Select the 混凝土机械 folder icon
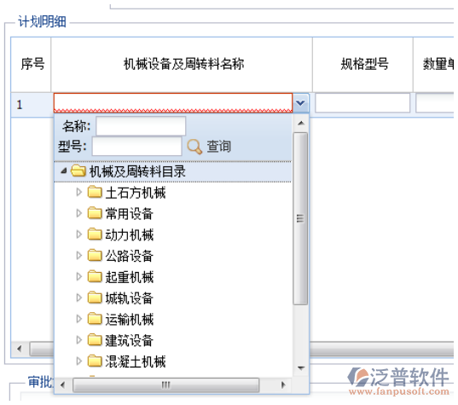This screenshot has height=405, width=458. click(x=95, y=362)
